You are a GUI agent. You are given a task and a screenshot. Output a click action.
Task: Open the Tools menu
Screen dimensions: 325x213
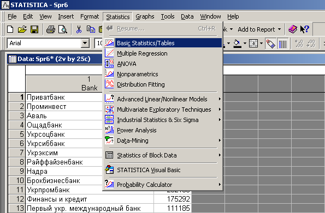pos(168,16)
